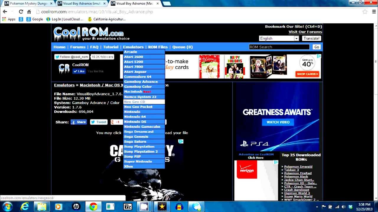Click the Google +1 button

coord(116,122)
